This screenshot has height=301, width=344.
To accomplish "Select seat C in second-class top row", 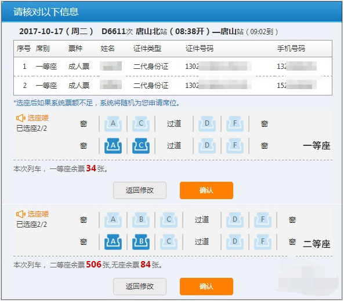I will (169, 220).
